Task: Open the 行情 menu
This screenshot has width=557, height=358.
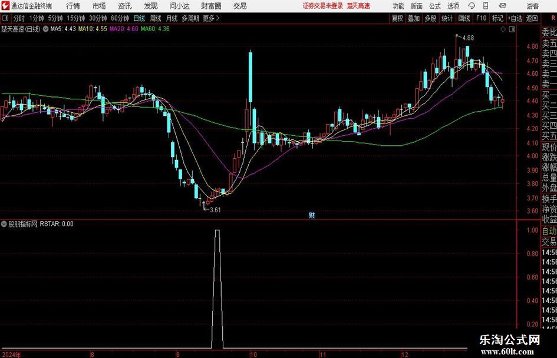Action: coord(73,6)
